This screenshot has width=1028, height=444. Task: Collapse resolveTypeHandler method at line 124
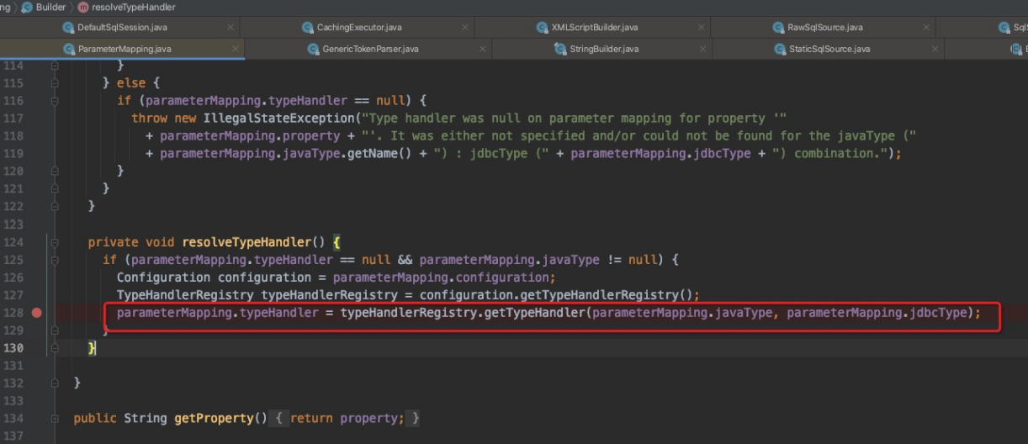tap(55, 242)
